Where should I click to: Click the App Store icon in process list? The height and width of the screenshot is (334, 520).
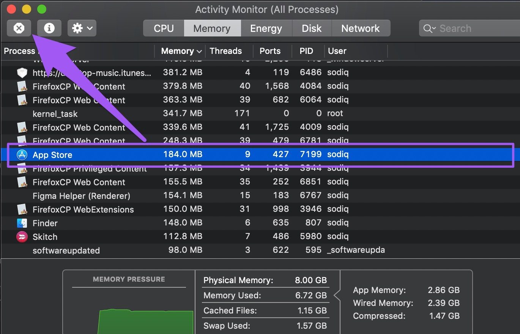[22, 155]
